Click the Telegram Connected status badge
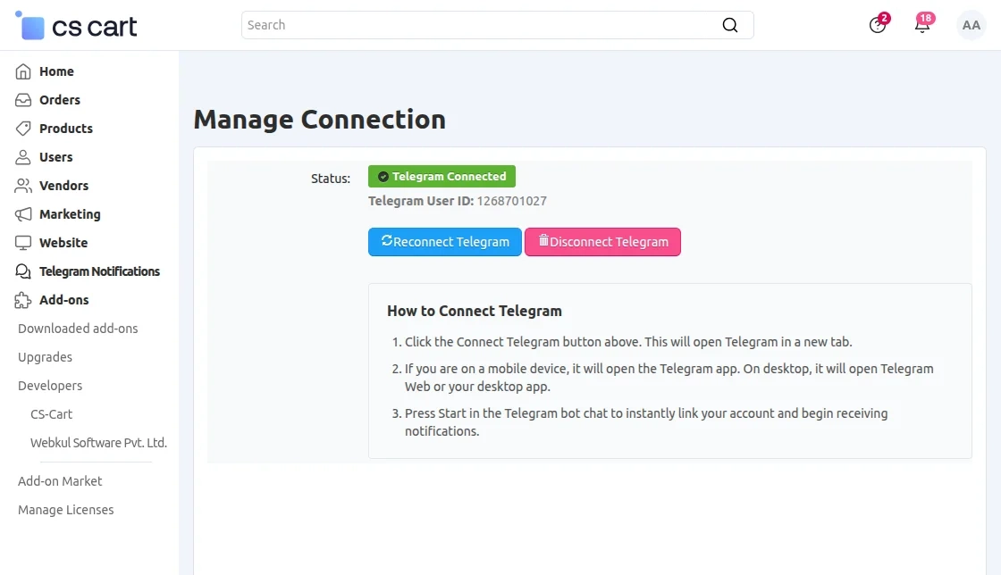The height and width of the screenshot is (575, 1001). (x=442, y=177)
